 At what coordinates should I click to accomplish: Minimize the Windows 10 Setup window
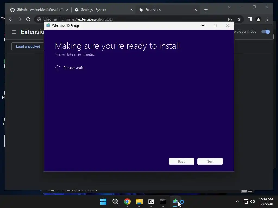[x=203, y=26]
